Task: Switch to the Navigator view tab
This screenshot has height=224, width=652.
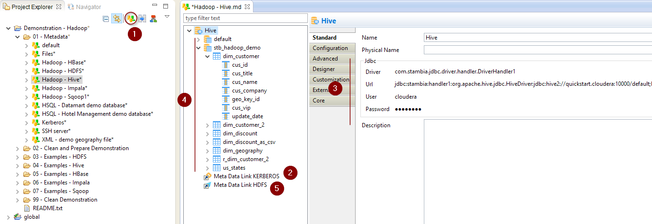Action: (84, 7)
